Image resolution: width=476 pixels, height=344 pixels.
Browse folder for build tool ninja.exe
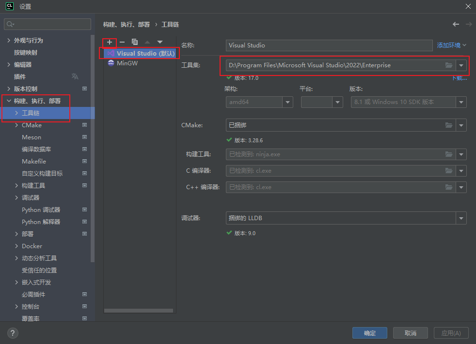[x=449, y=154]
